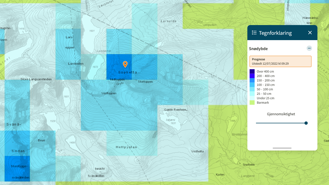Click the Hettpyntan label on the map

pyautogui.click(x=126, y=147)
